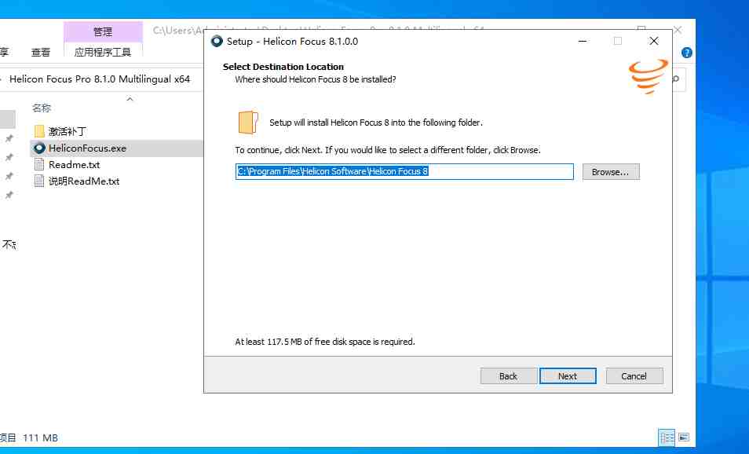
Task: Select the HeliconFocus.exe file icon
Action: point(40,148)
